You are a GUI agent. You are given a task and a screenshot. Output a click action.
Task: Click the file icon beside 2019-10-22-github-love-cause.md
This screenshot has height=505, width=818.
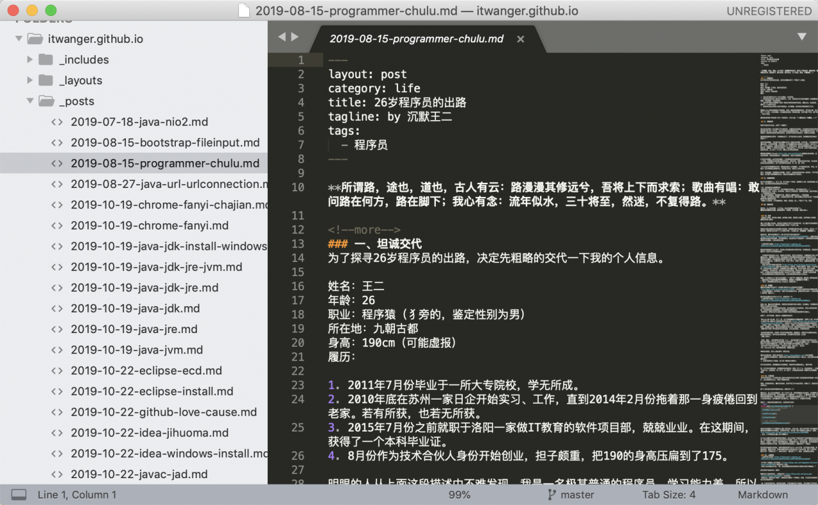58,412
